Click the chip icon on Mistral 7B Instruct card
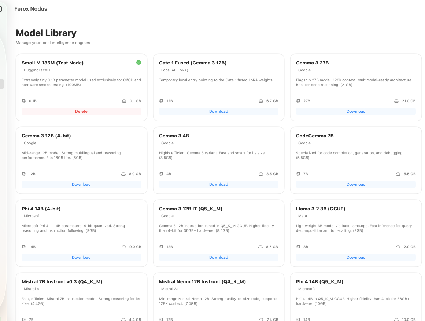Screen dimensions: 425x321 [x=23, y=319]
